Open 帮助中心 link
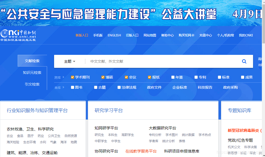This screenshot has width=265, height=157. click(167, 35)
